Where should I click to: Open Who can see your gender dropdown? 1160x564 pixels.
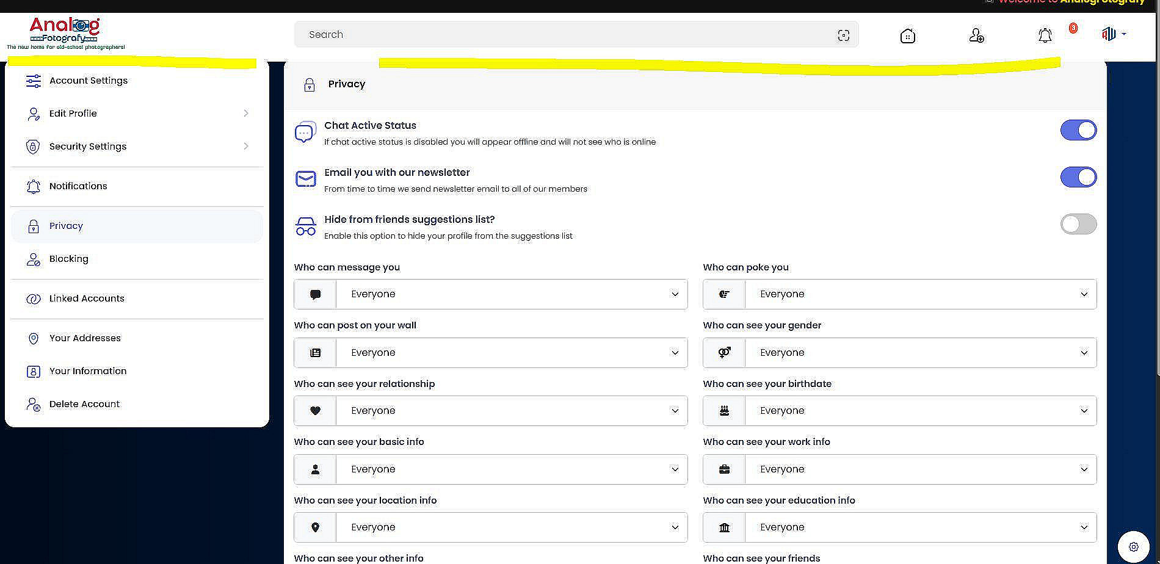921,353
